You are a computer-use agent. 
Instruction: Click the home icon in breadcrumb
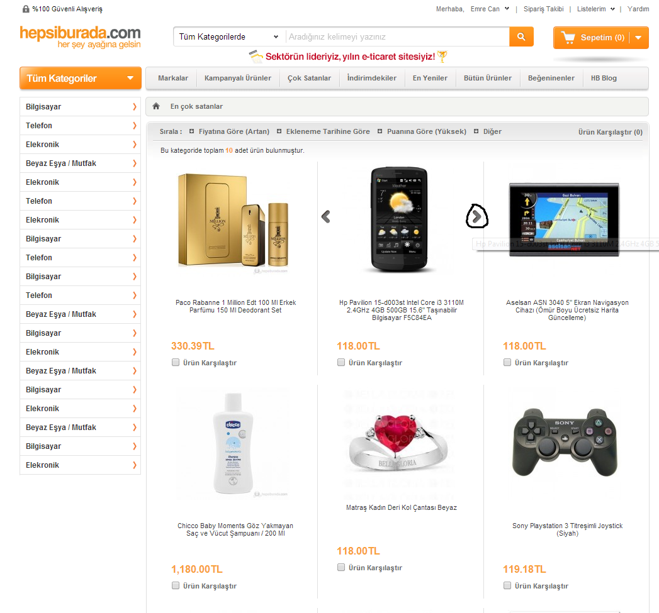tap(156, 106)
